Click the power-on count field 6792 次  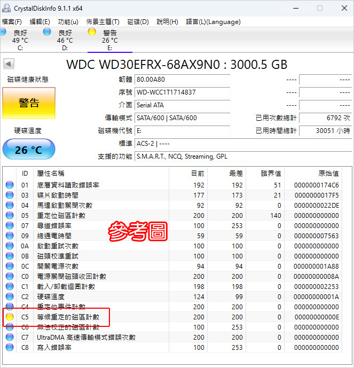(x=325, y=118)
